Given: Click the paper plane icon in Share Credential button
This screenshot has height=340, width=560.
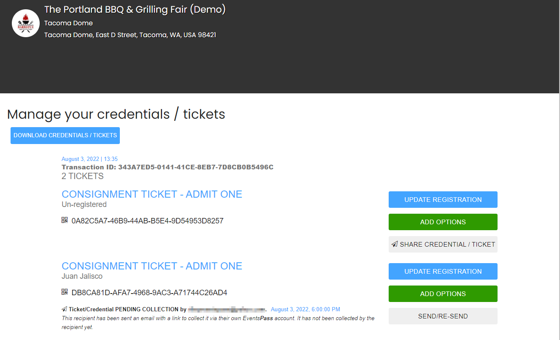Looking at the screenshot, I should click(395, 244).
